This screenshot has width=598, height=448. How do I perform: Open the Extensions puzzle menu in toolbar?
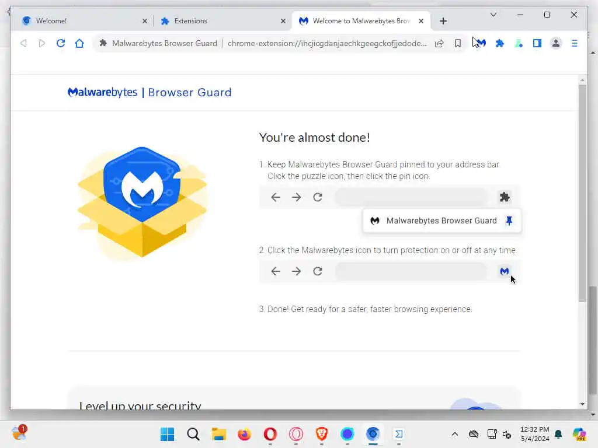click(x=500, y=43)
